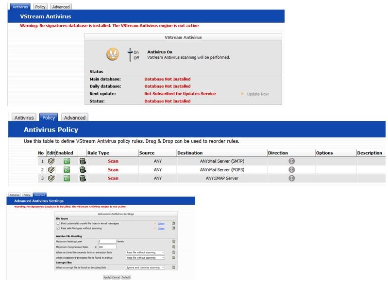Image resolution: width=388 pixels, height=282 pixels.
Task: Select Policy tab in VStream Antivirus panel
Action: (40, 7)
